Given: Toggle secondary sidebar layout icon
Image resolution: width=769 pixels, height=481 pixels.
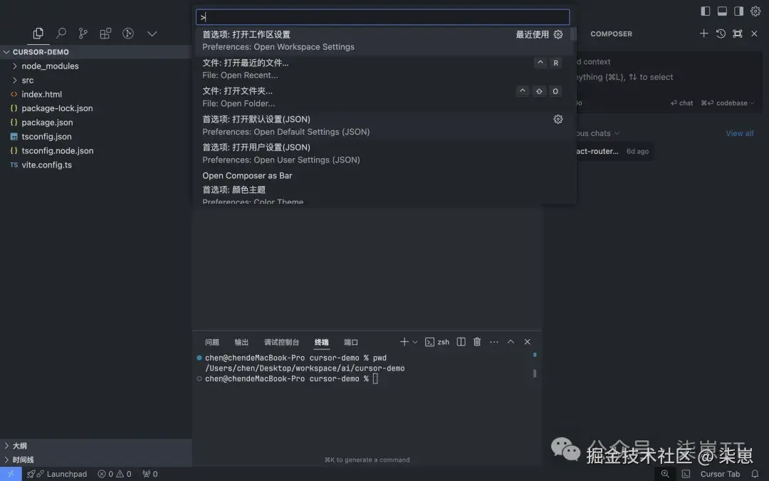Looking at the screenshot, I should click(x=738, y=11).
